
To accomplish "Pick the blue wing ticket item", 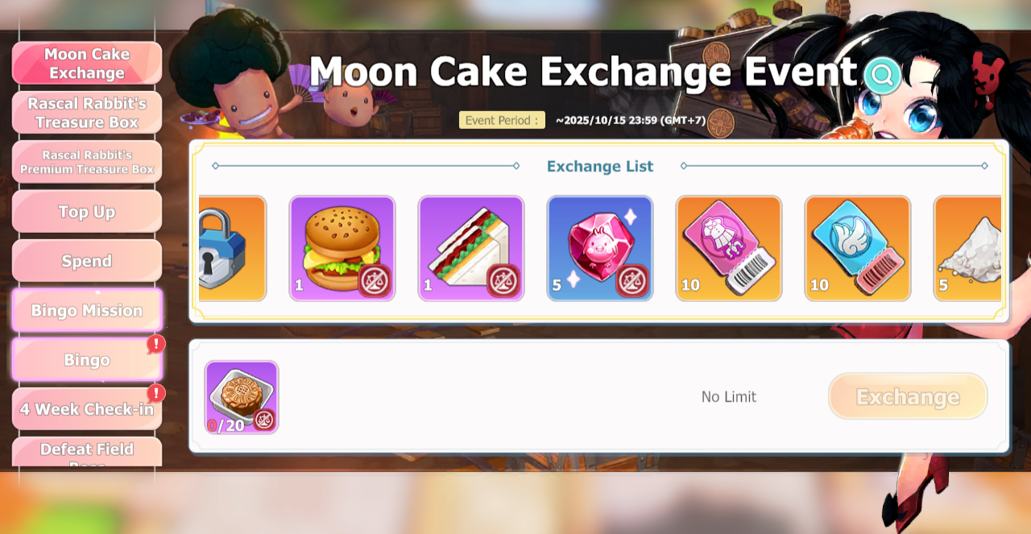I will 858,248.
